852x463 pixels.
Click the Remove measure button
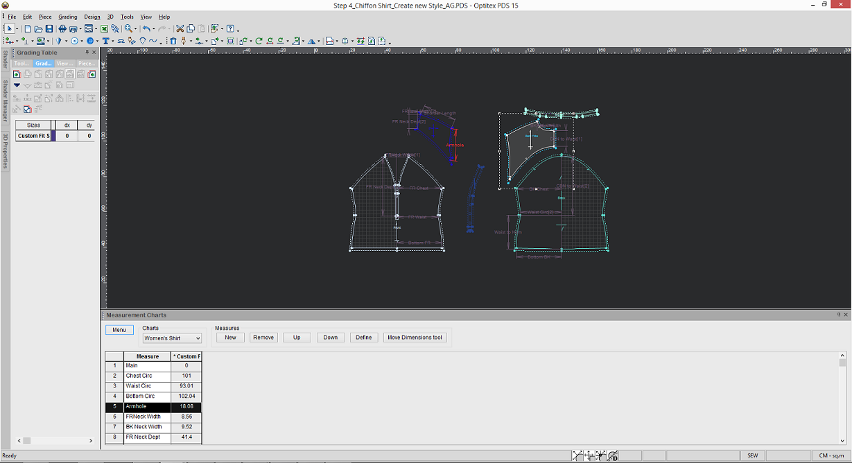[x=263, y=338]
